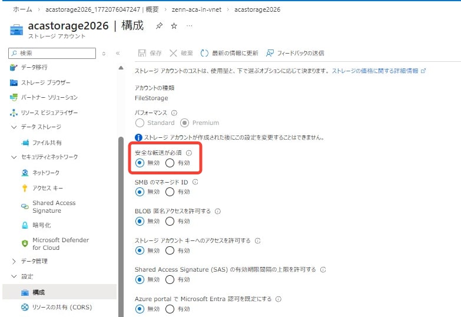Click sidebar scrollbar up arrow
Viewport: 461px width, 317px height.
click(121, 68)
